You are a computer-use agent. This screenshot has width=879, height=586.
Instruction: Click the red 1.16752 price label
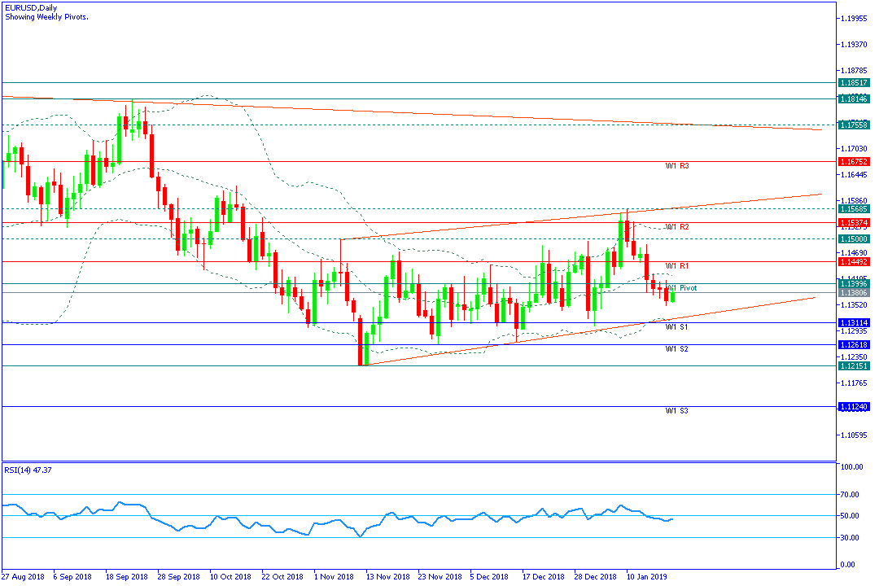point(854,161)
